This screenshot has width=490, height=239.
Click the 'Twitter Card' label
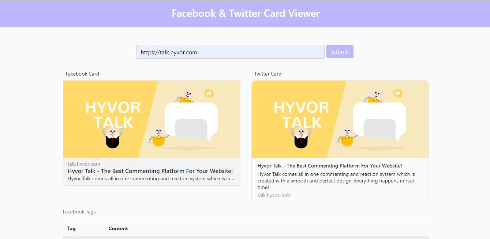(268, 74)
